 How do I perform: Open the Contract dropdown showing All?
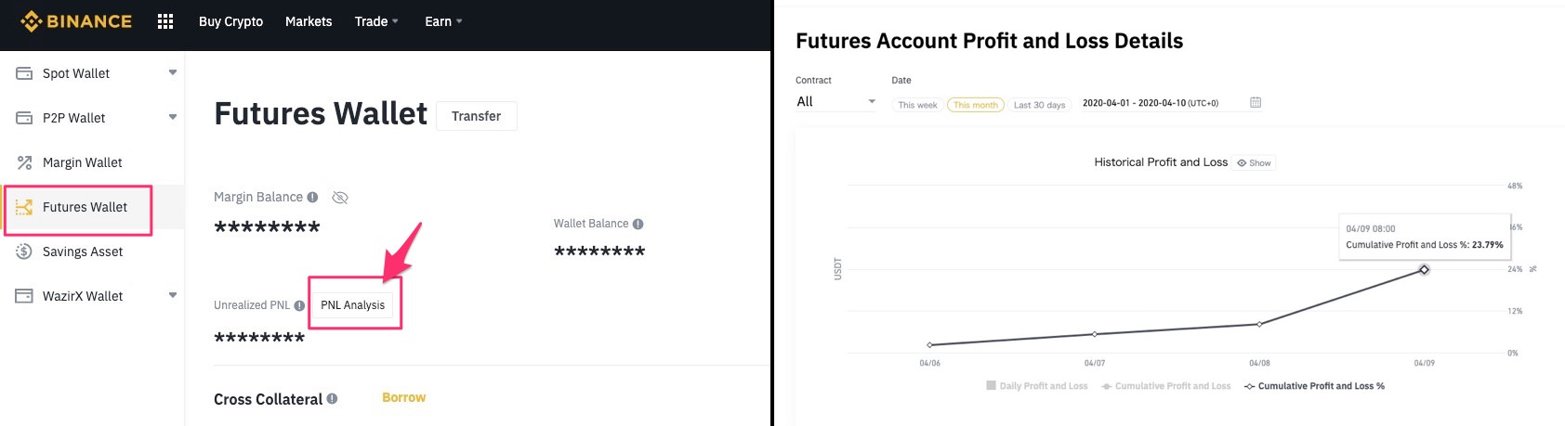(835, 102)
